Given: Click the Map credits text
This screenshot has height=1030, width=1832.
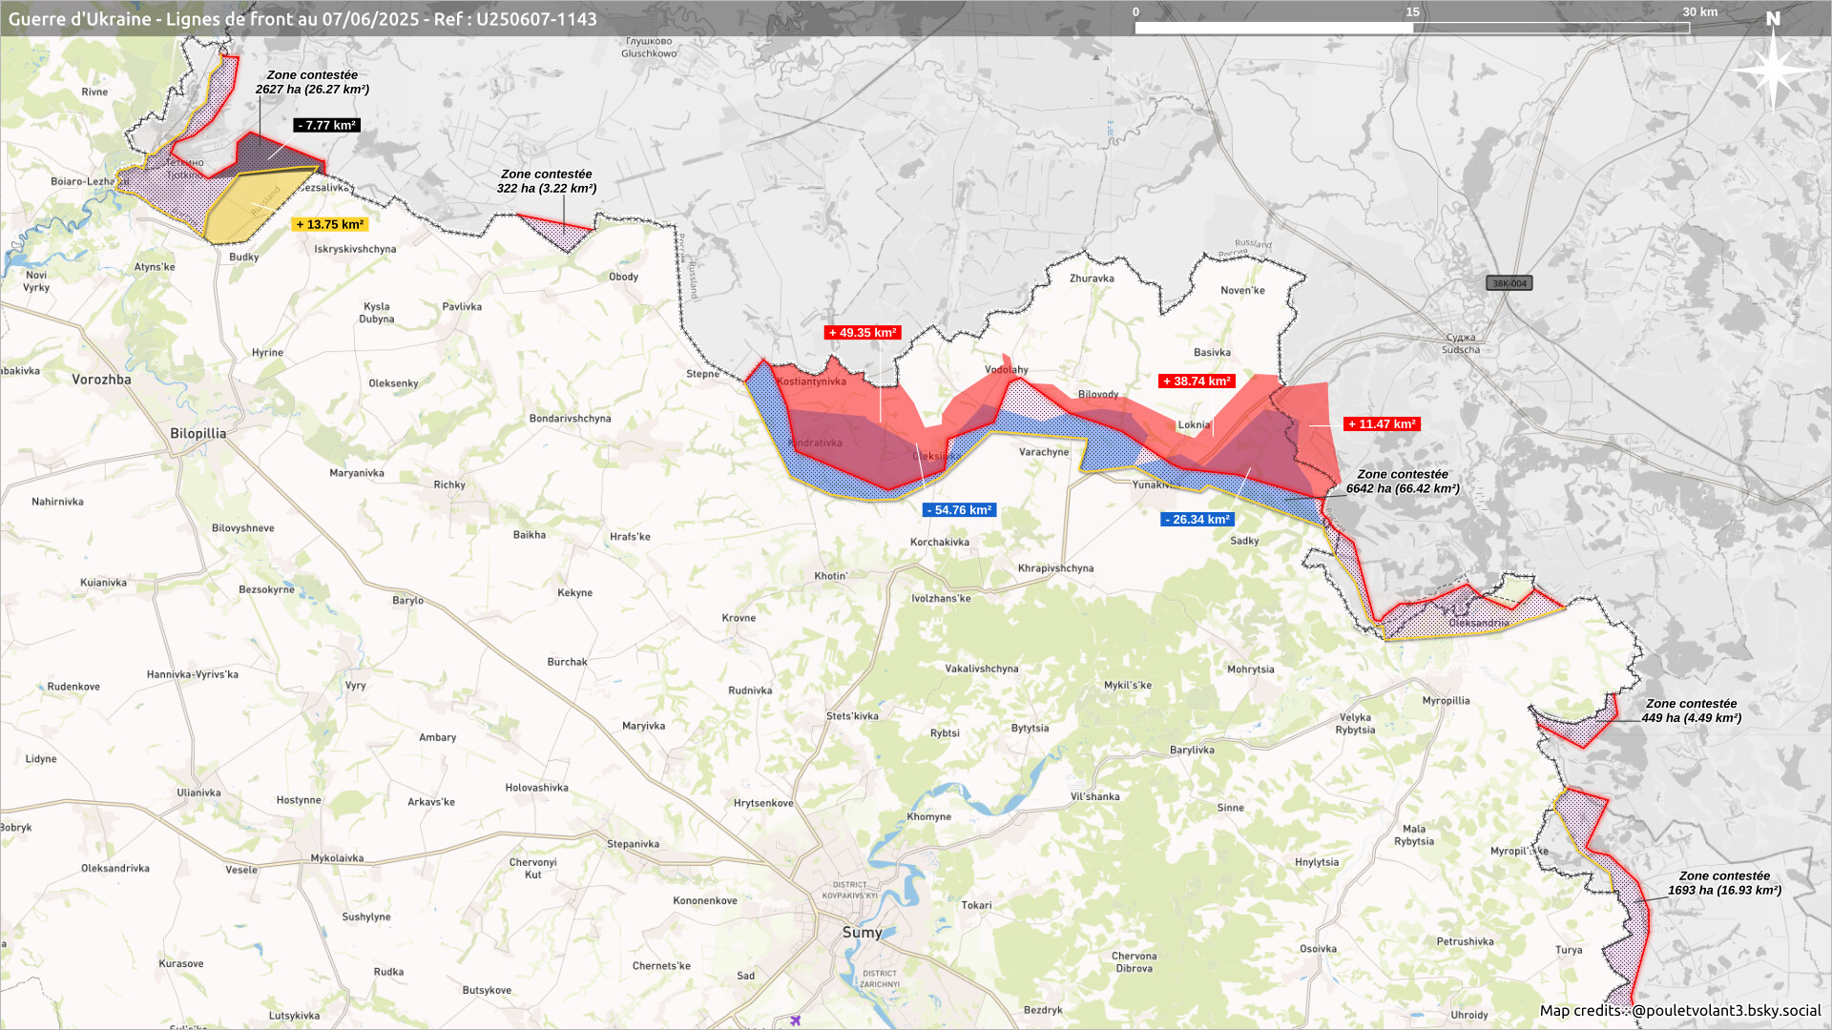Looking at the screenshot, I should (1679, 1011).
